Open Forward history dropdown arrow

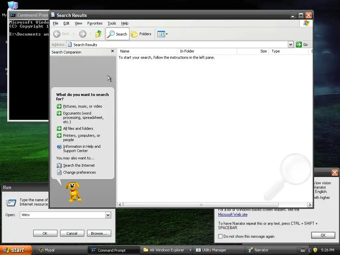point(90,34)
